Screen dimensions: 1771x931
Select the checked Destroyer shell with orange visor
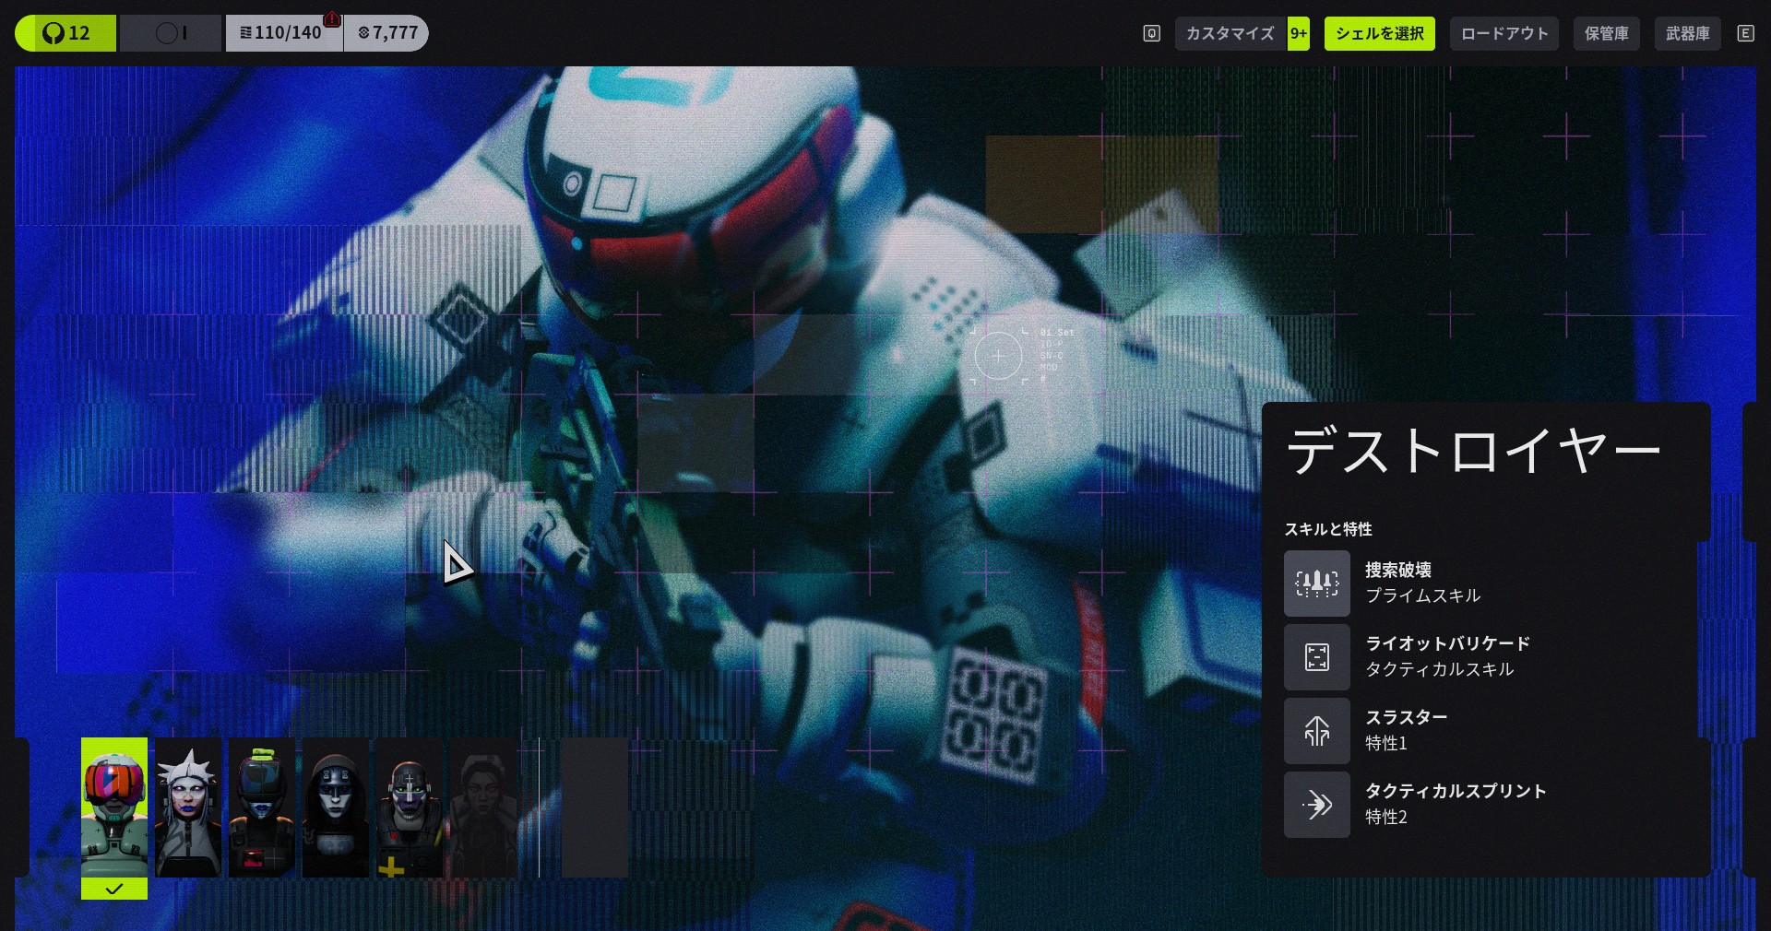(x=114, y=808)
